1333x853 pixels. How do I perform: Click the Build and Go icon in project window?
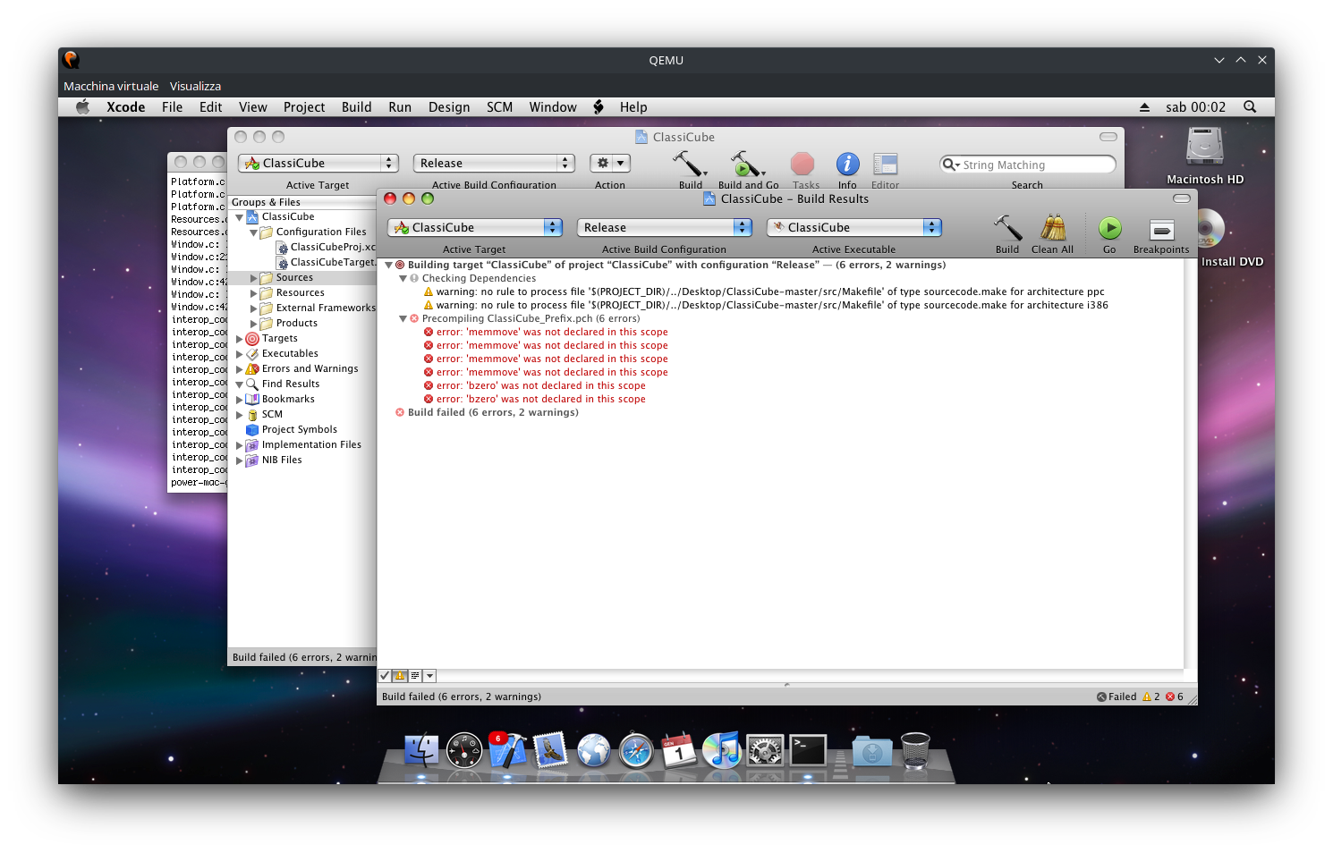tap(746, 164)
